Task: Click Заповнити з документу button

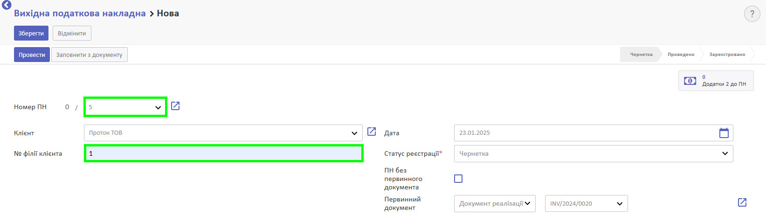Action: [89, 55]
